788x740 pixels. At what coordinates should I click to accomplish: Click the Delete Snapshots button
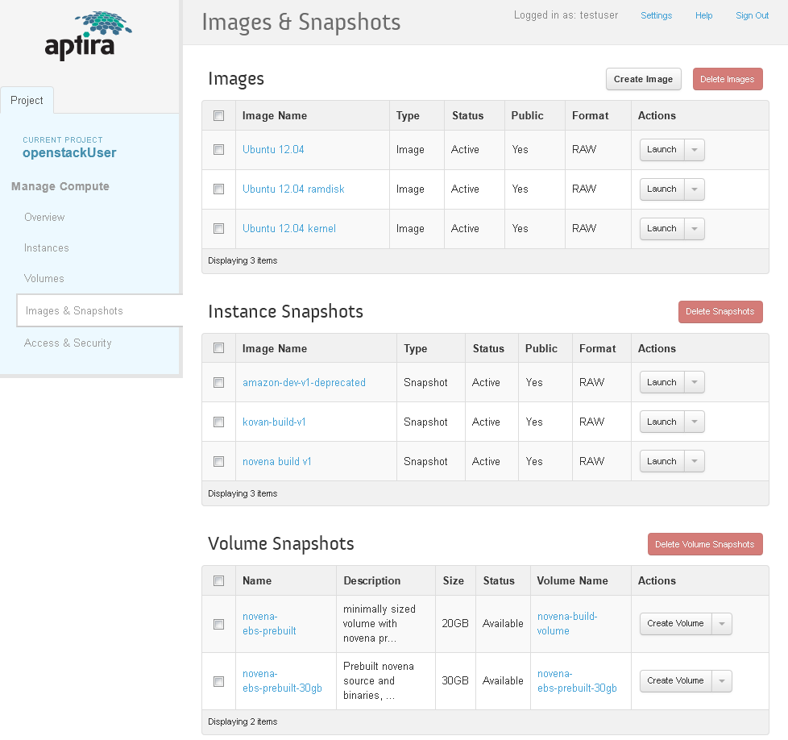720,312
